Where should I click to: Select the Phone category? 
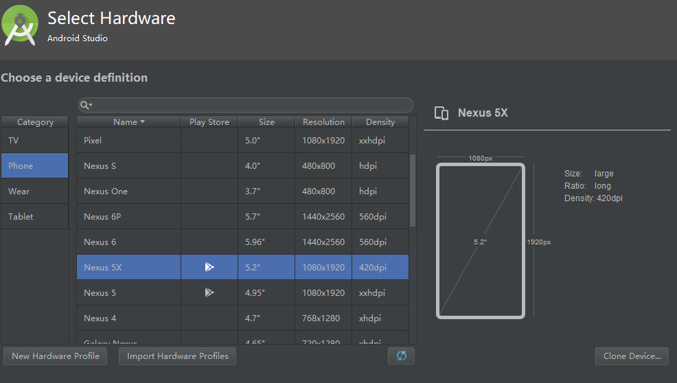pyautogui.click(x=34, y=166)
